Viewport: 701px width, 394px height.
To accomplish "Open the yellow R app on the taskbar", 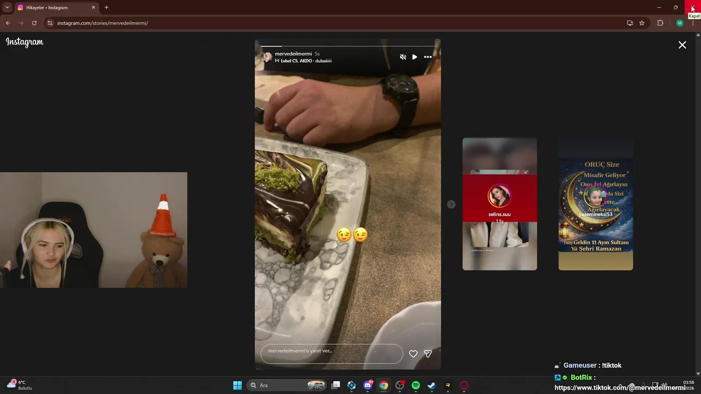I will [x=448, y=385].
